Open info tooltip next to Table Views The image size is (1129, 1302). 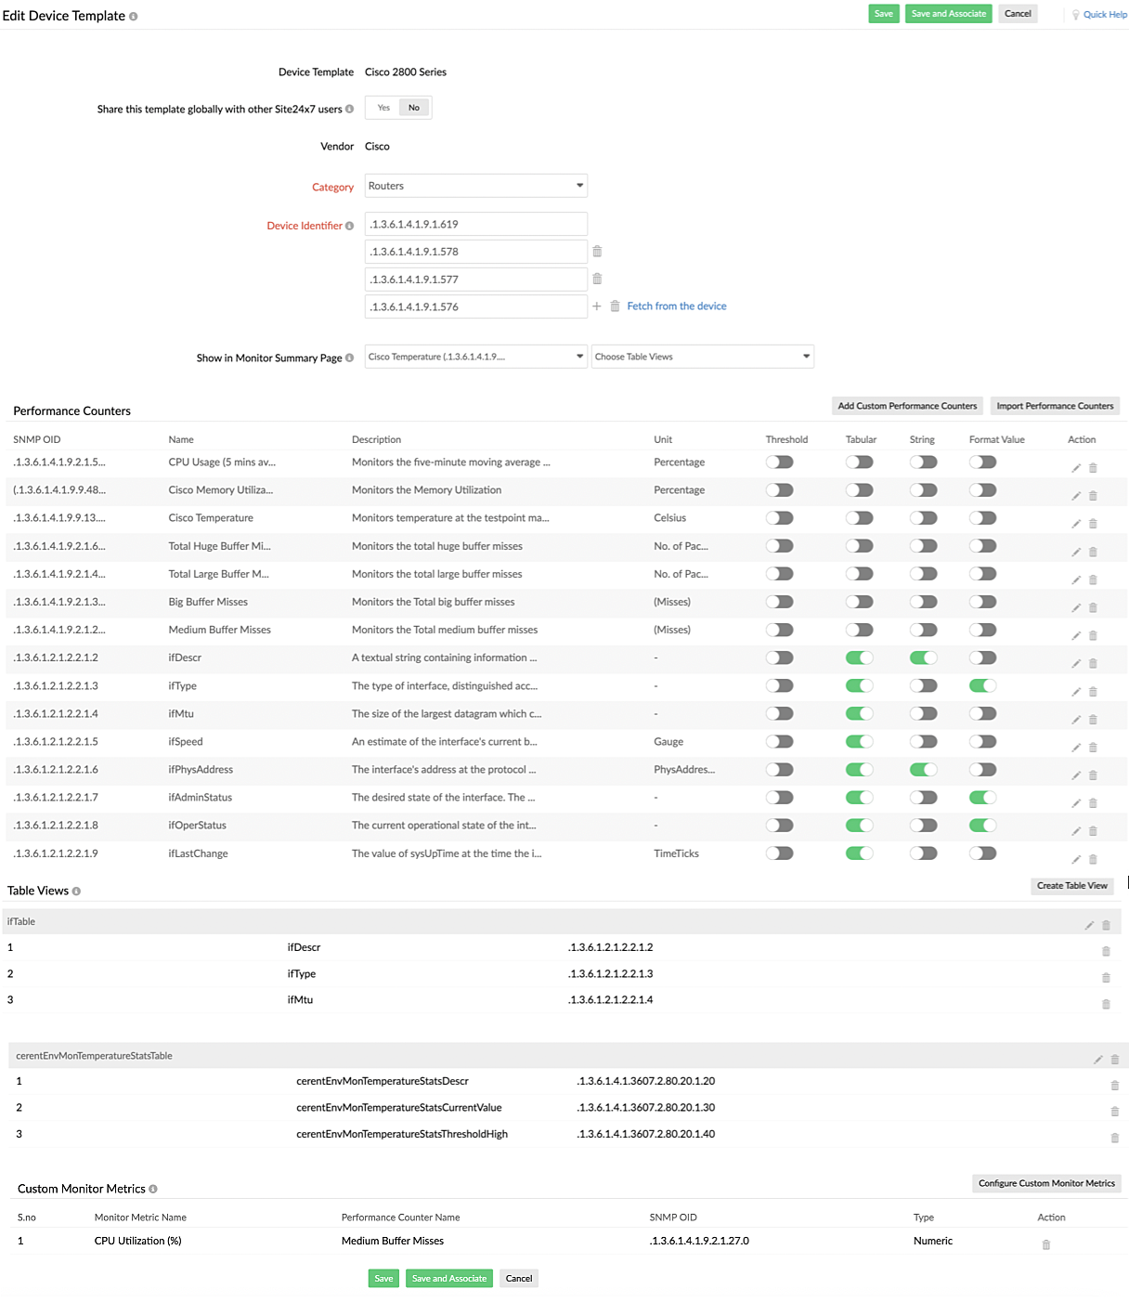point(76,892)
